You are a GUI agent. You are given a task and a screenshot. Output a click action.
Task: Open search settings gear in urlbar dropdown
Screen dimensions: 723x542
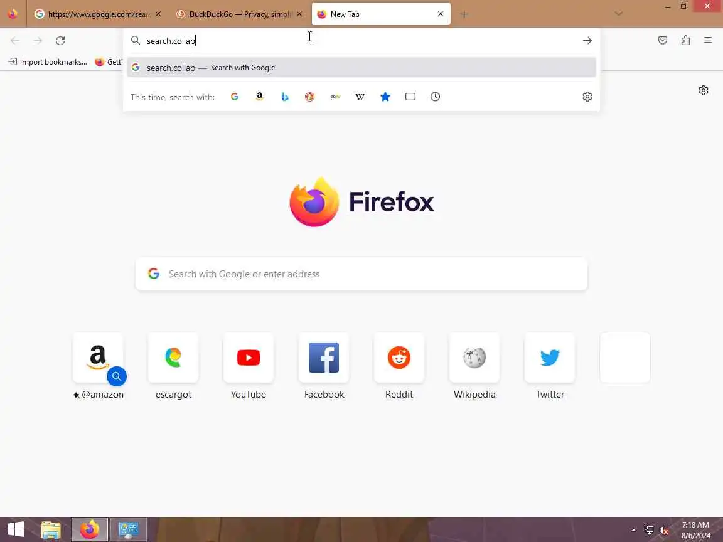coord(587,97)
